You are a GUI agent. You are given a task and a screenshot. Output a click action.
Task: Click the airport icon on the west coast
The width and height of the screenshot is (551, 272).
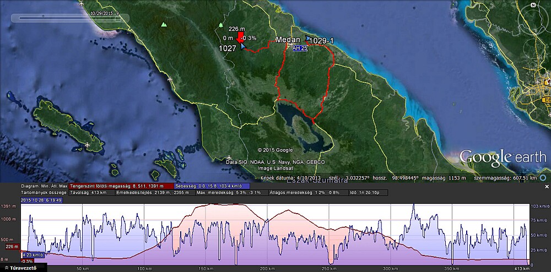[170, 80]
